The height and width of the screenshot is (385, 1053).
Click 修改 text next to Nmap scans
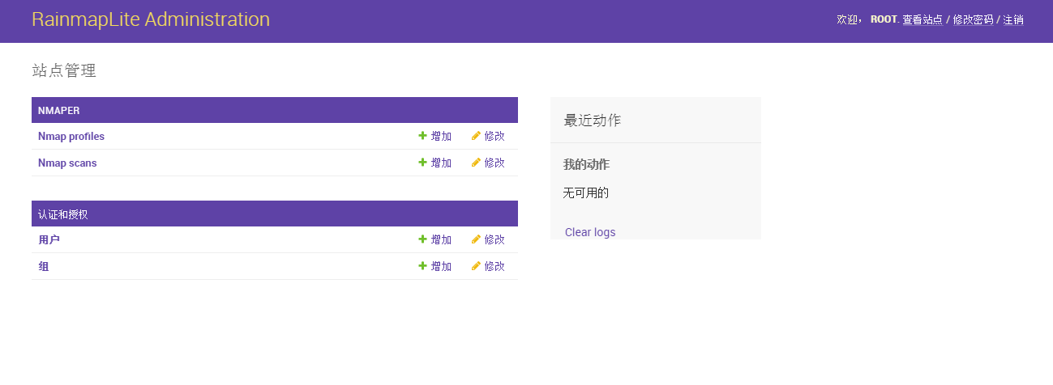click(x=494, y=163)
